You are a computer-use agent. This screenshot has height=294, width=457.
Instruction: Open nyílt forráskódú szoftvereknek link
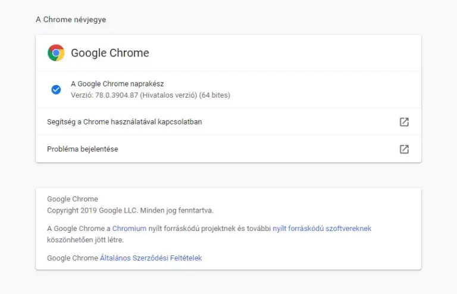(x=322, y=229)
